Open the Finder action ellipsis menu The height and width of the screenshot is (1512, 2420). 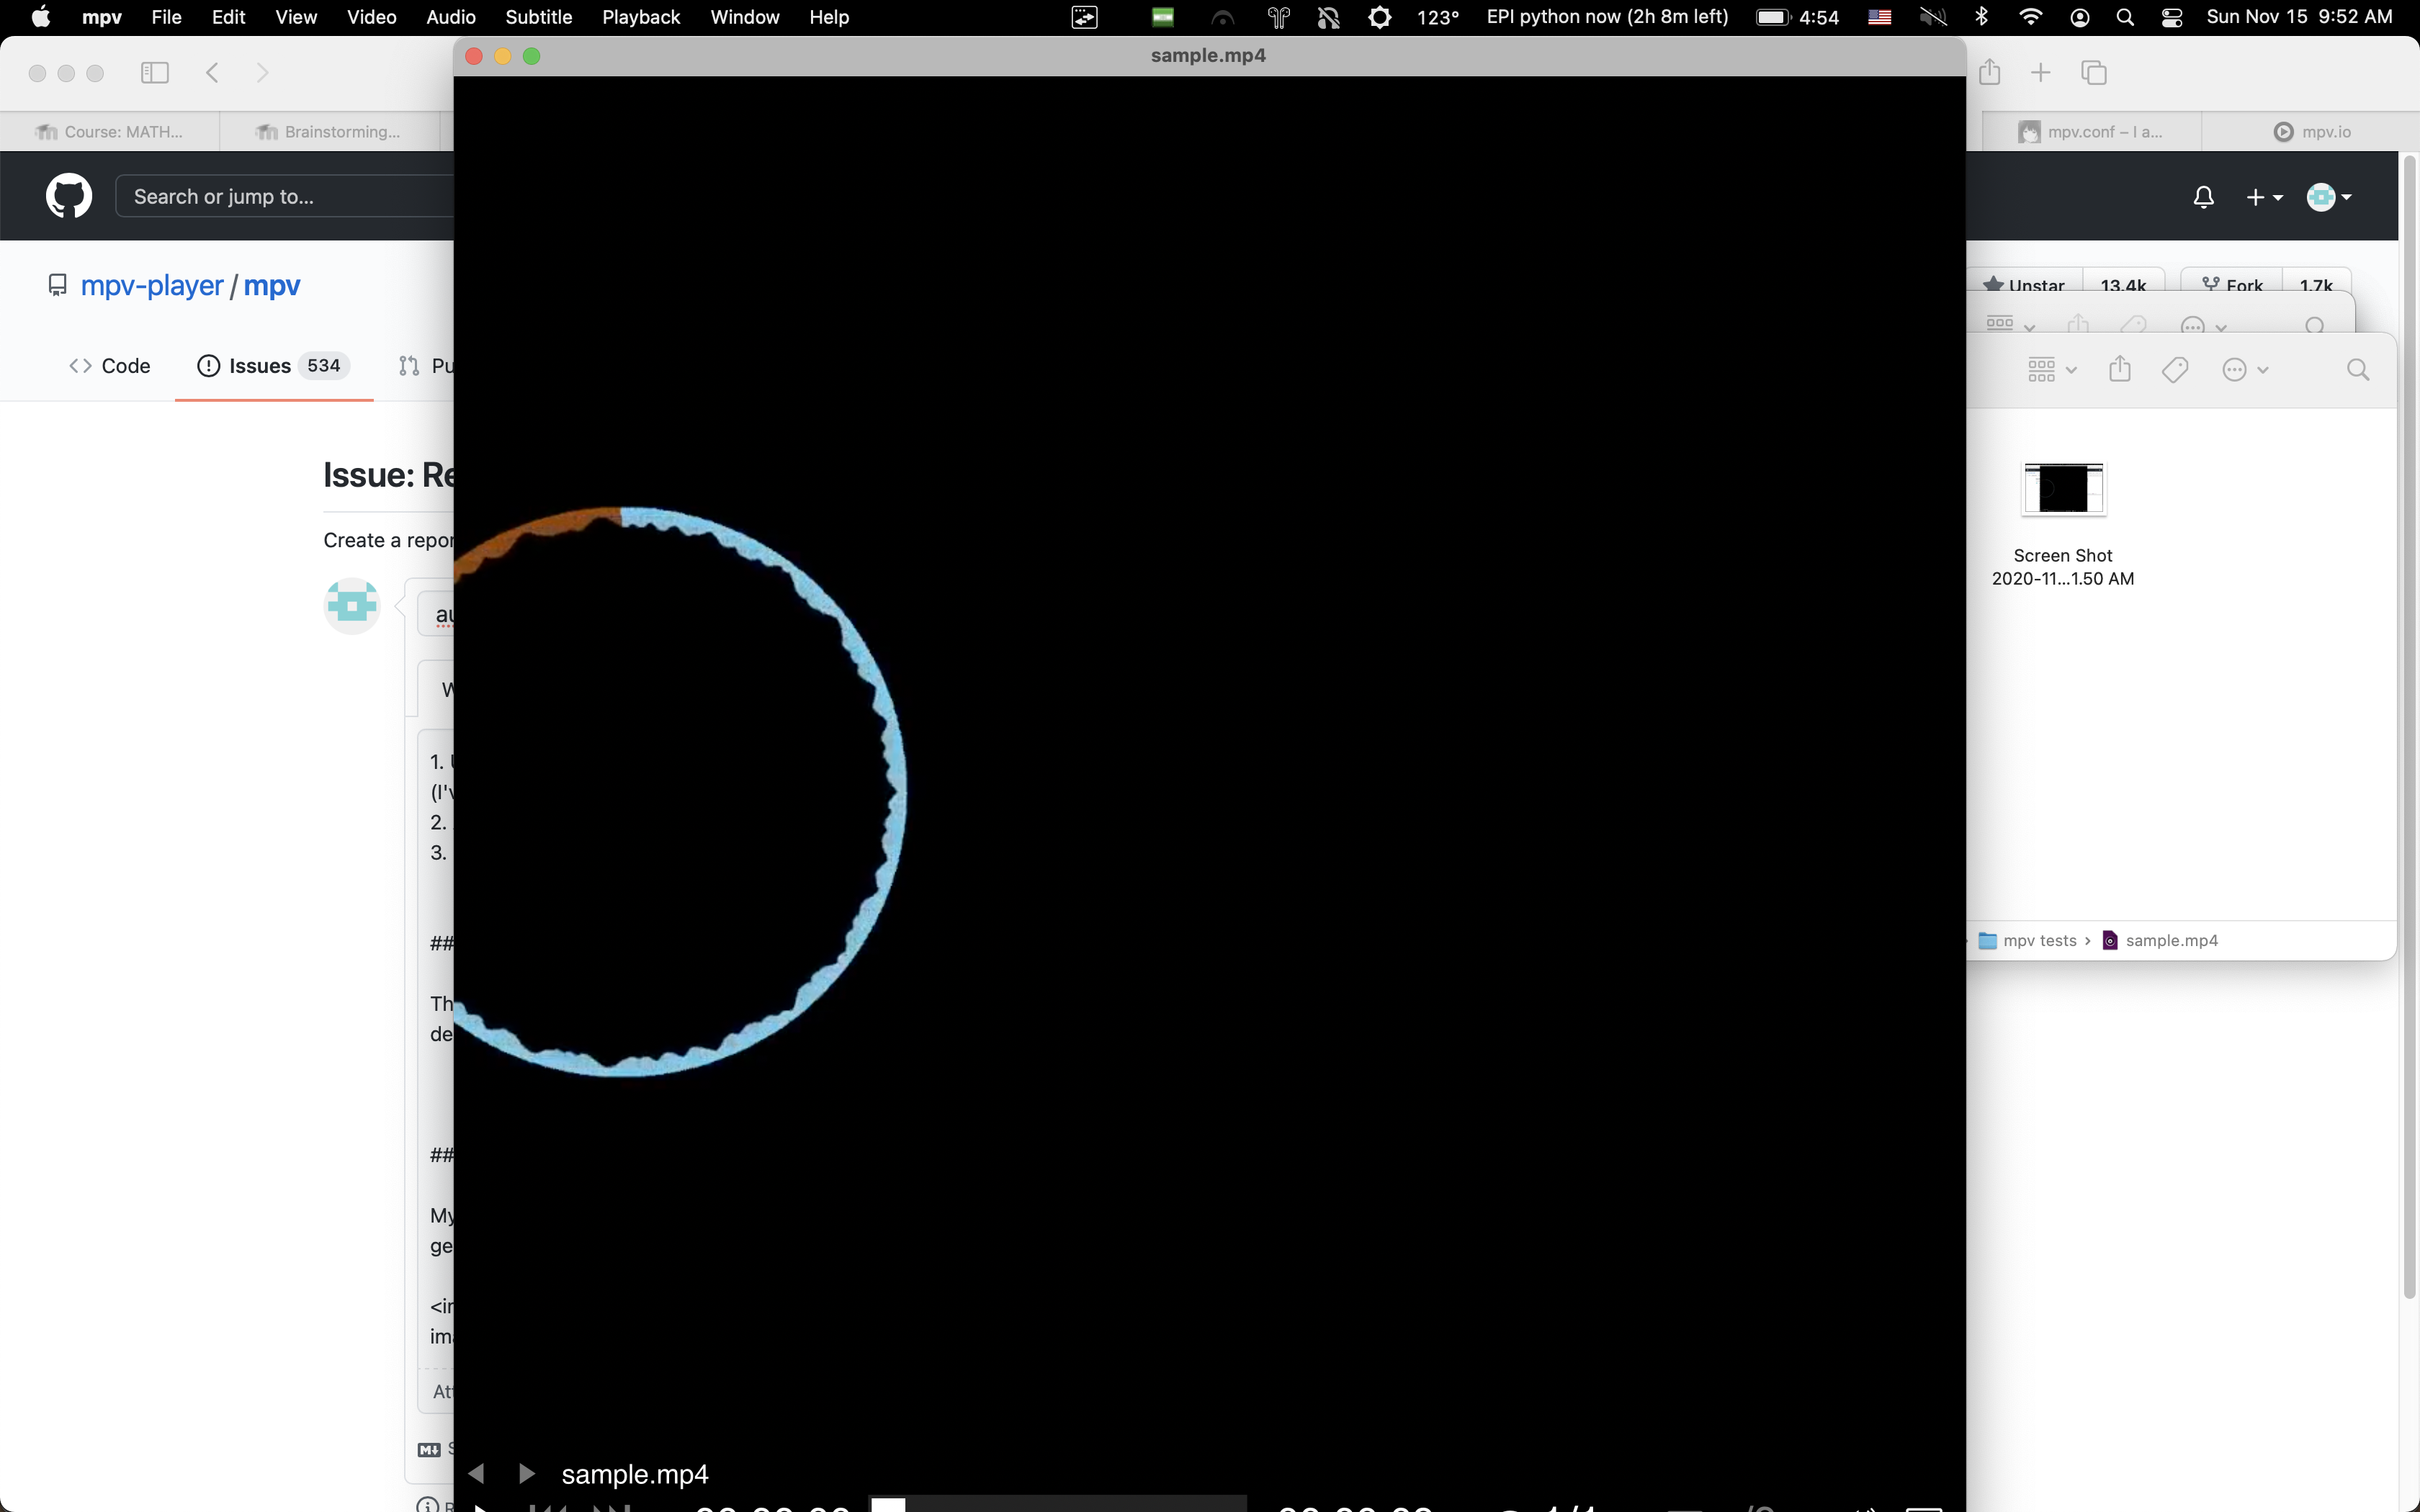click(x=2245, y=370)
